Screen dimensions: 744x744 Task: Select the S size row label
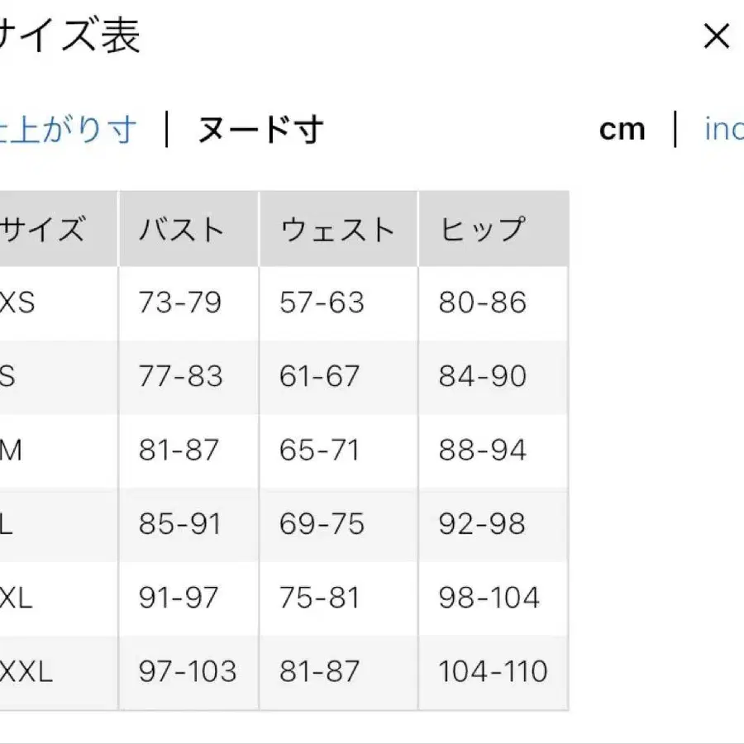[x=10, y=376]
